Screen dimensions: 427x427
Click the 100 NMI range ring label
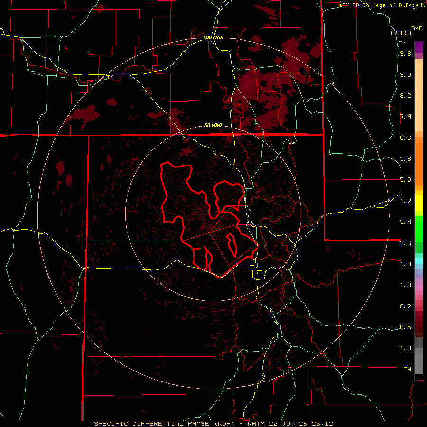pyautogui.click(x=213, y=37)
